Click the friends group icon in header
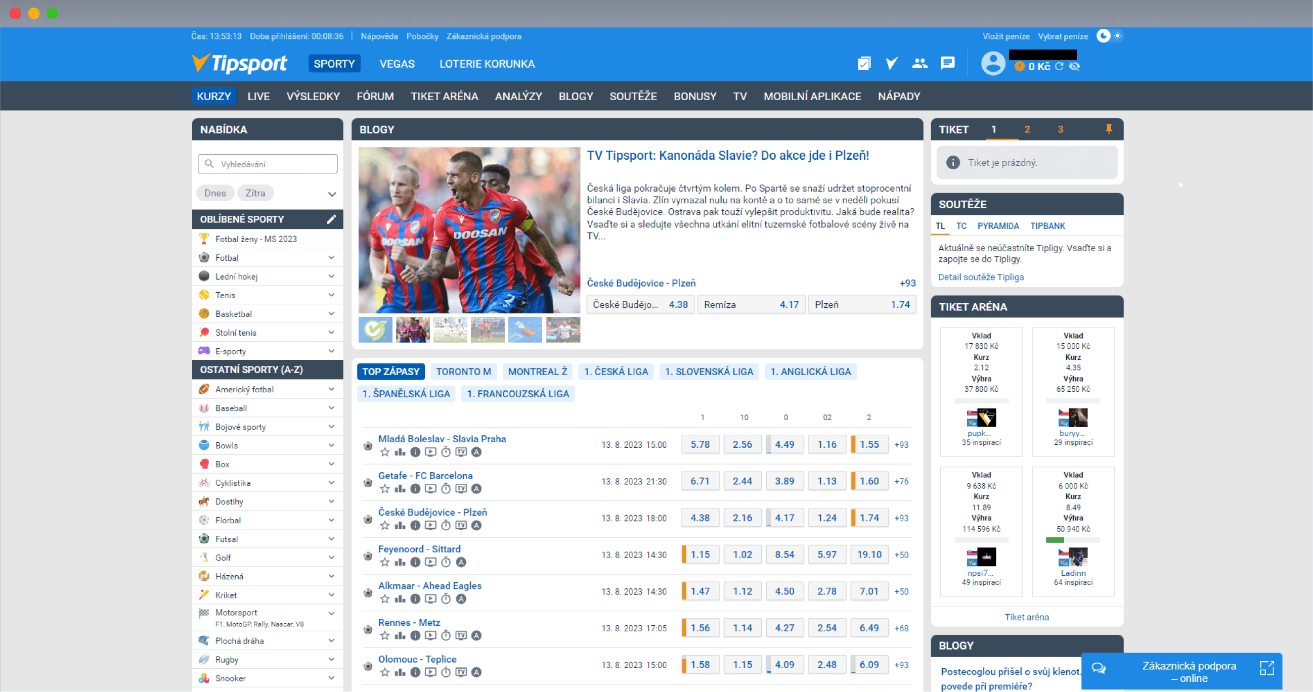 click(x=920, y=64)
